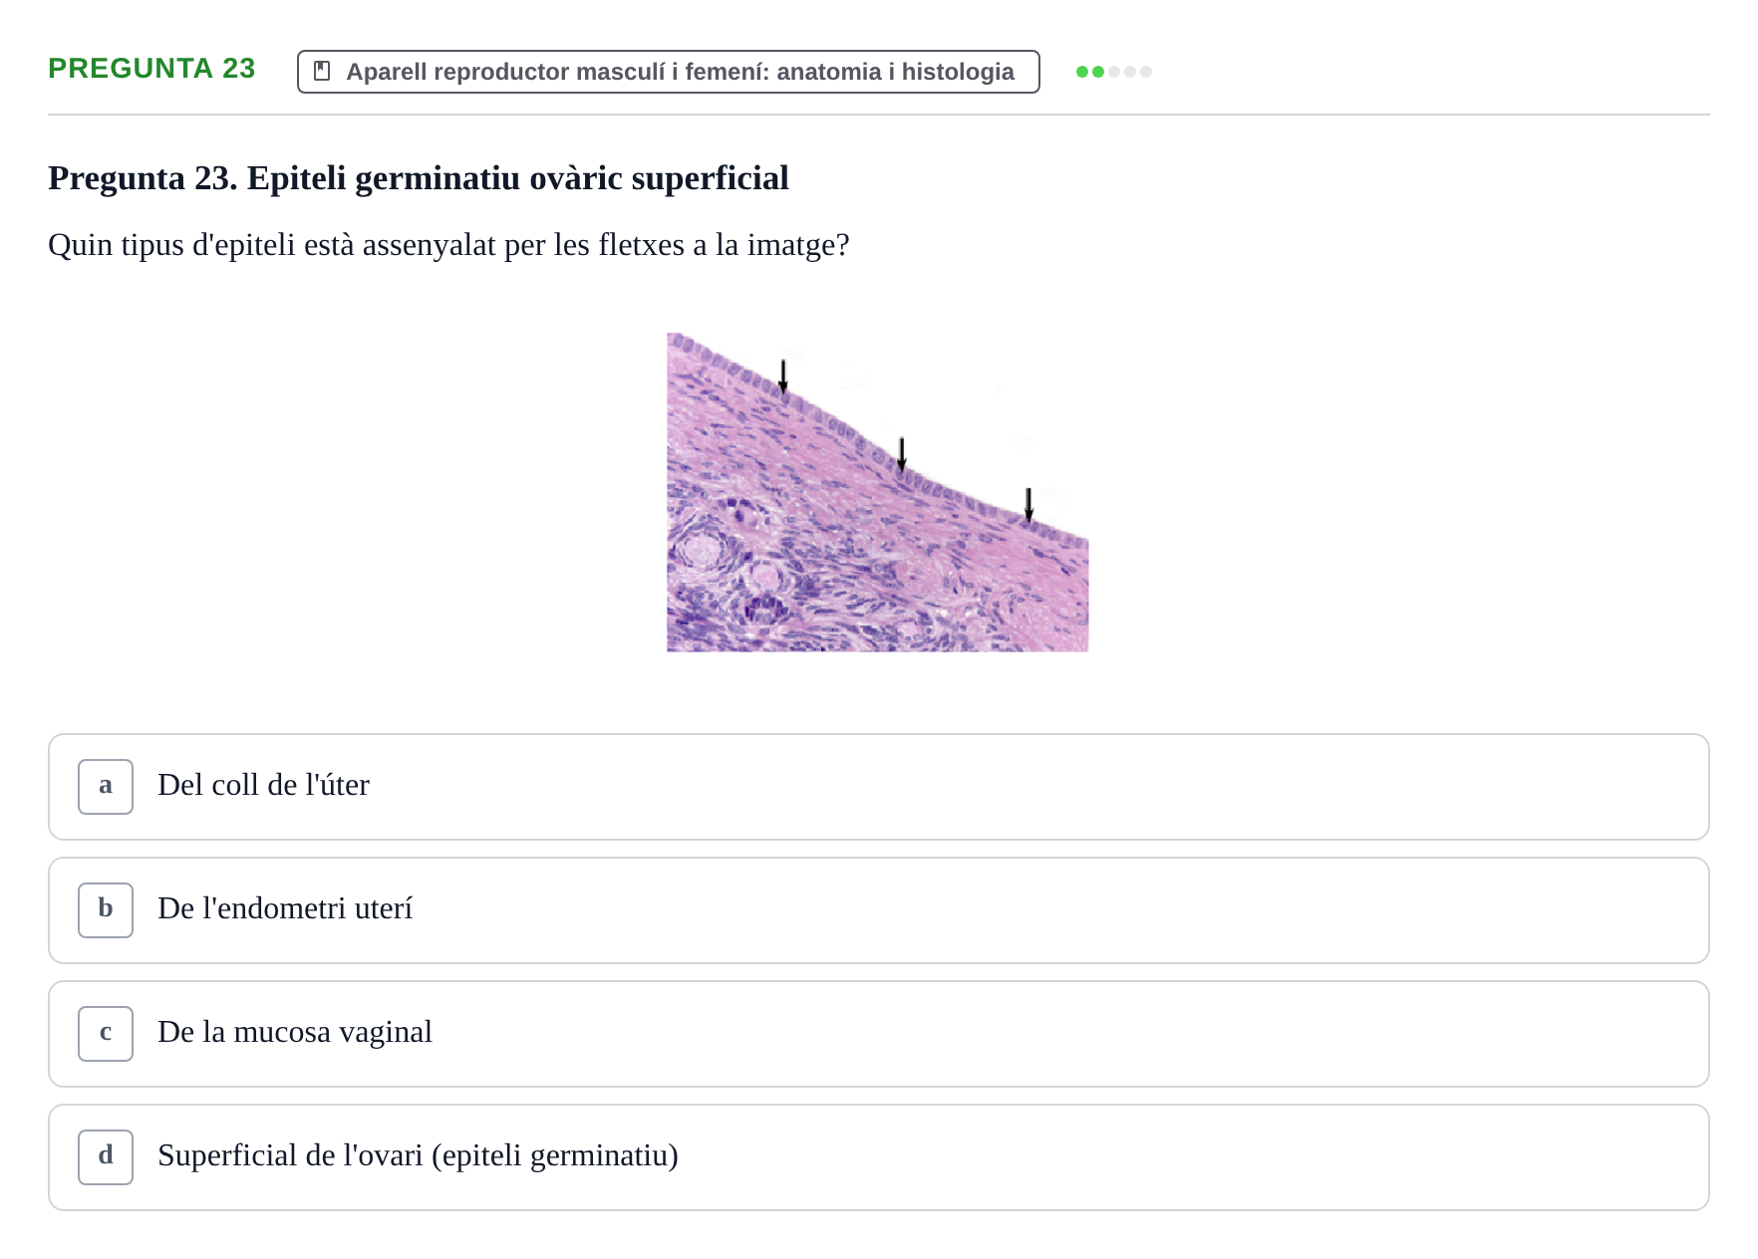Viewport: 1758px width, 1259px height.
Task: Click first green difficulty dot
Action: coord(1082,72)
